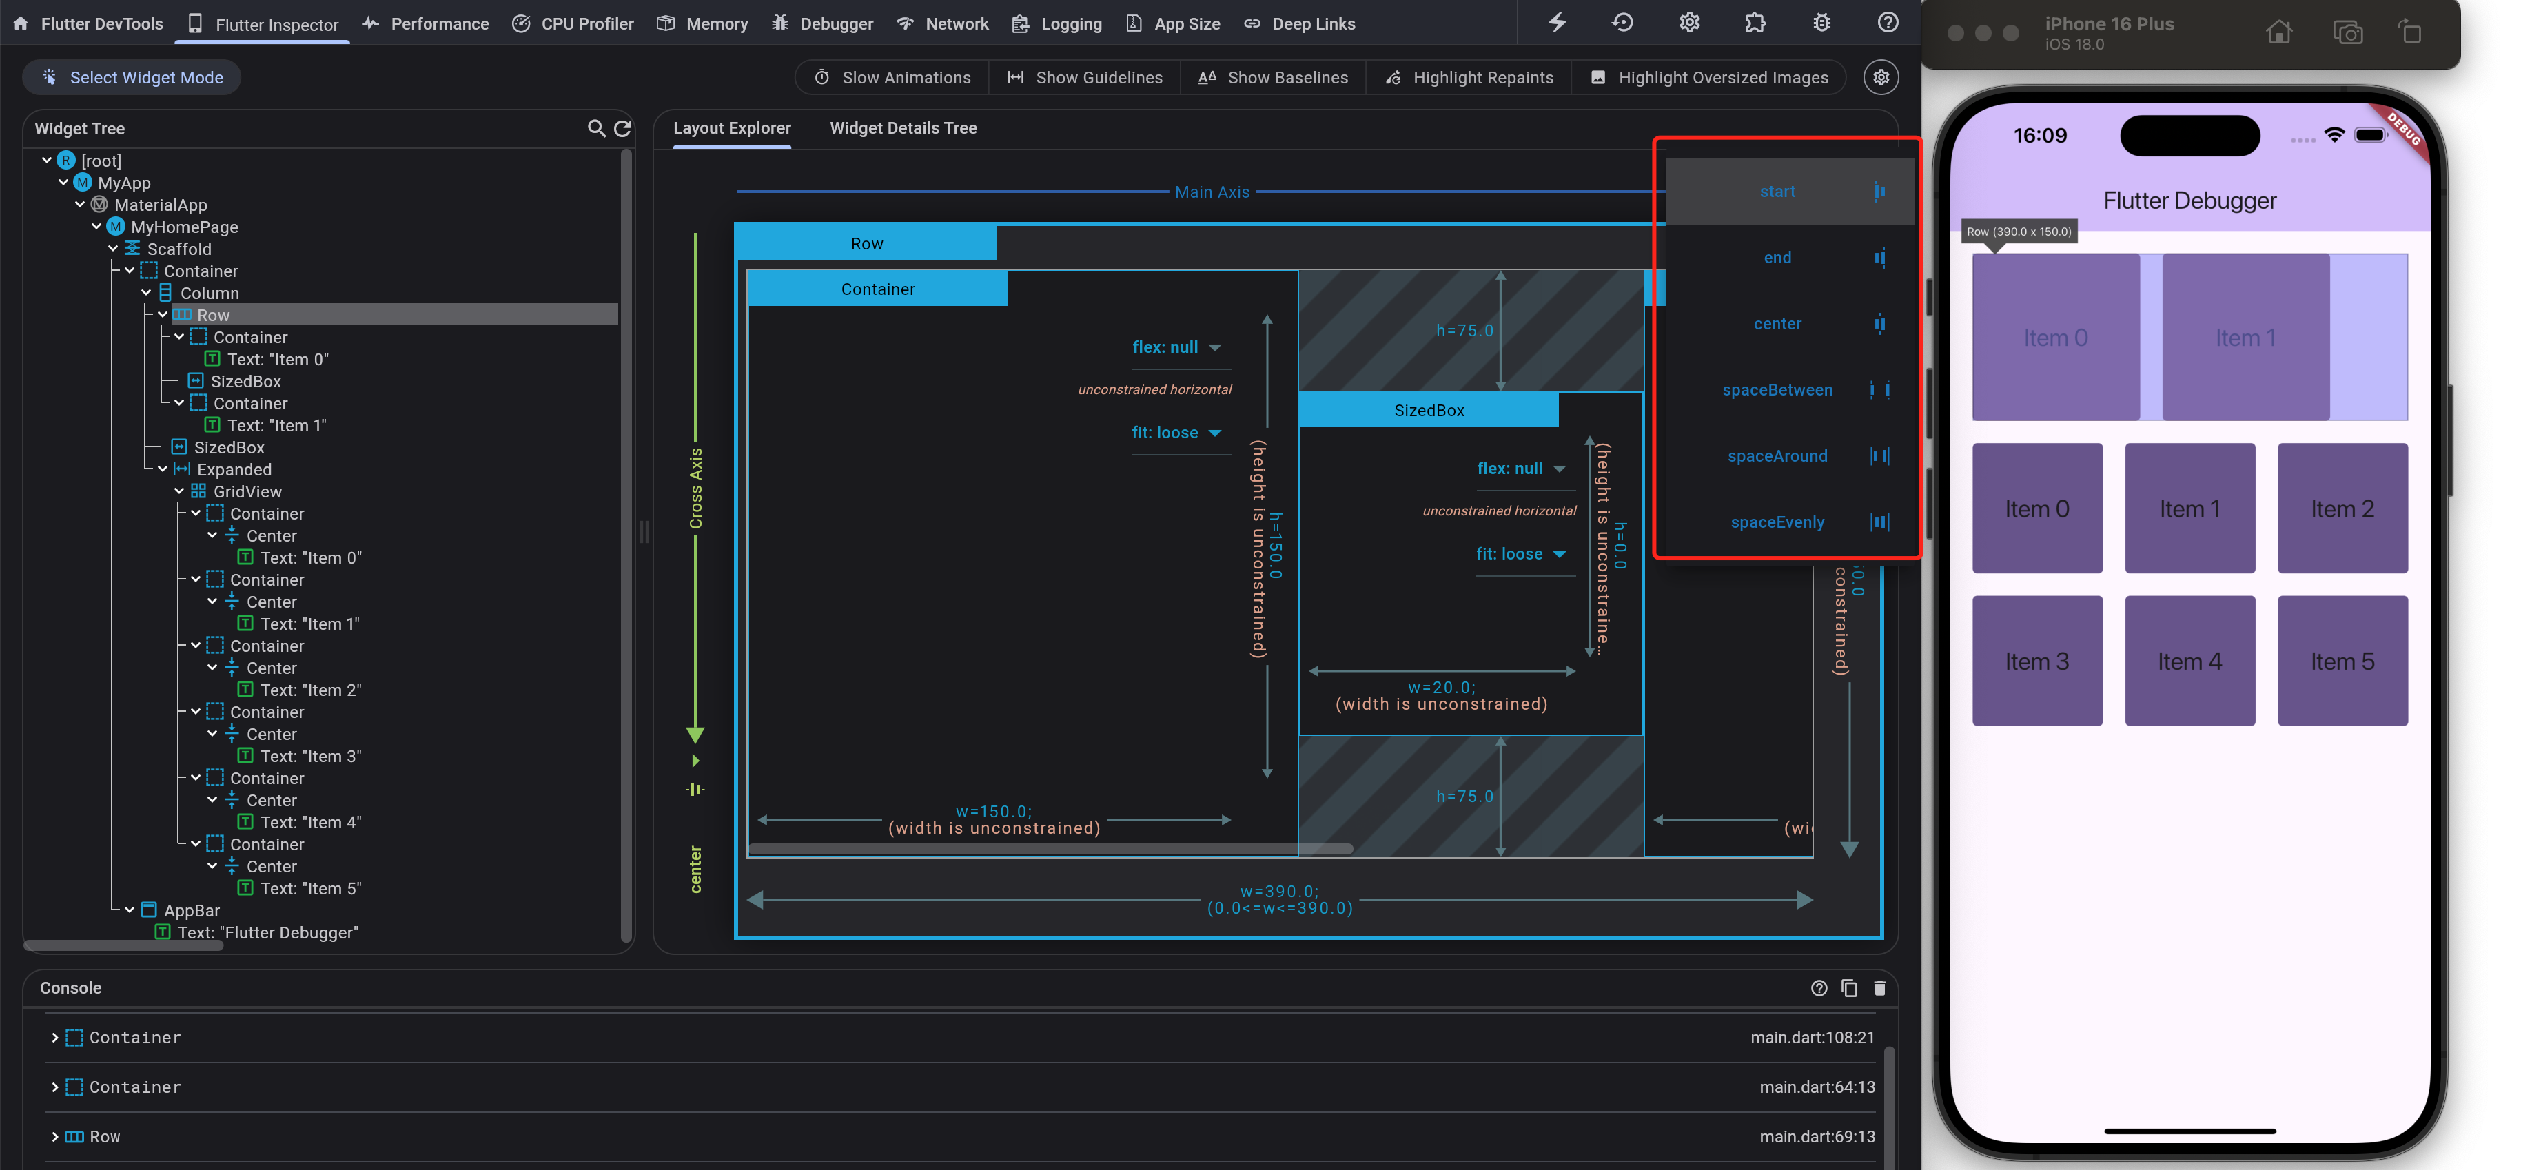Image resolution: width=2532 pixels, height=1170 pixels.
Task: Clear console with trash icon
Action: 1879,987
